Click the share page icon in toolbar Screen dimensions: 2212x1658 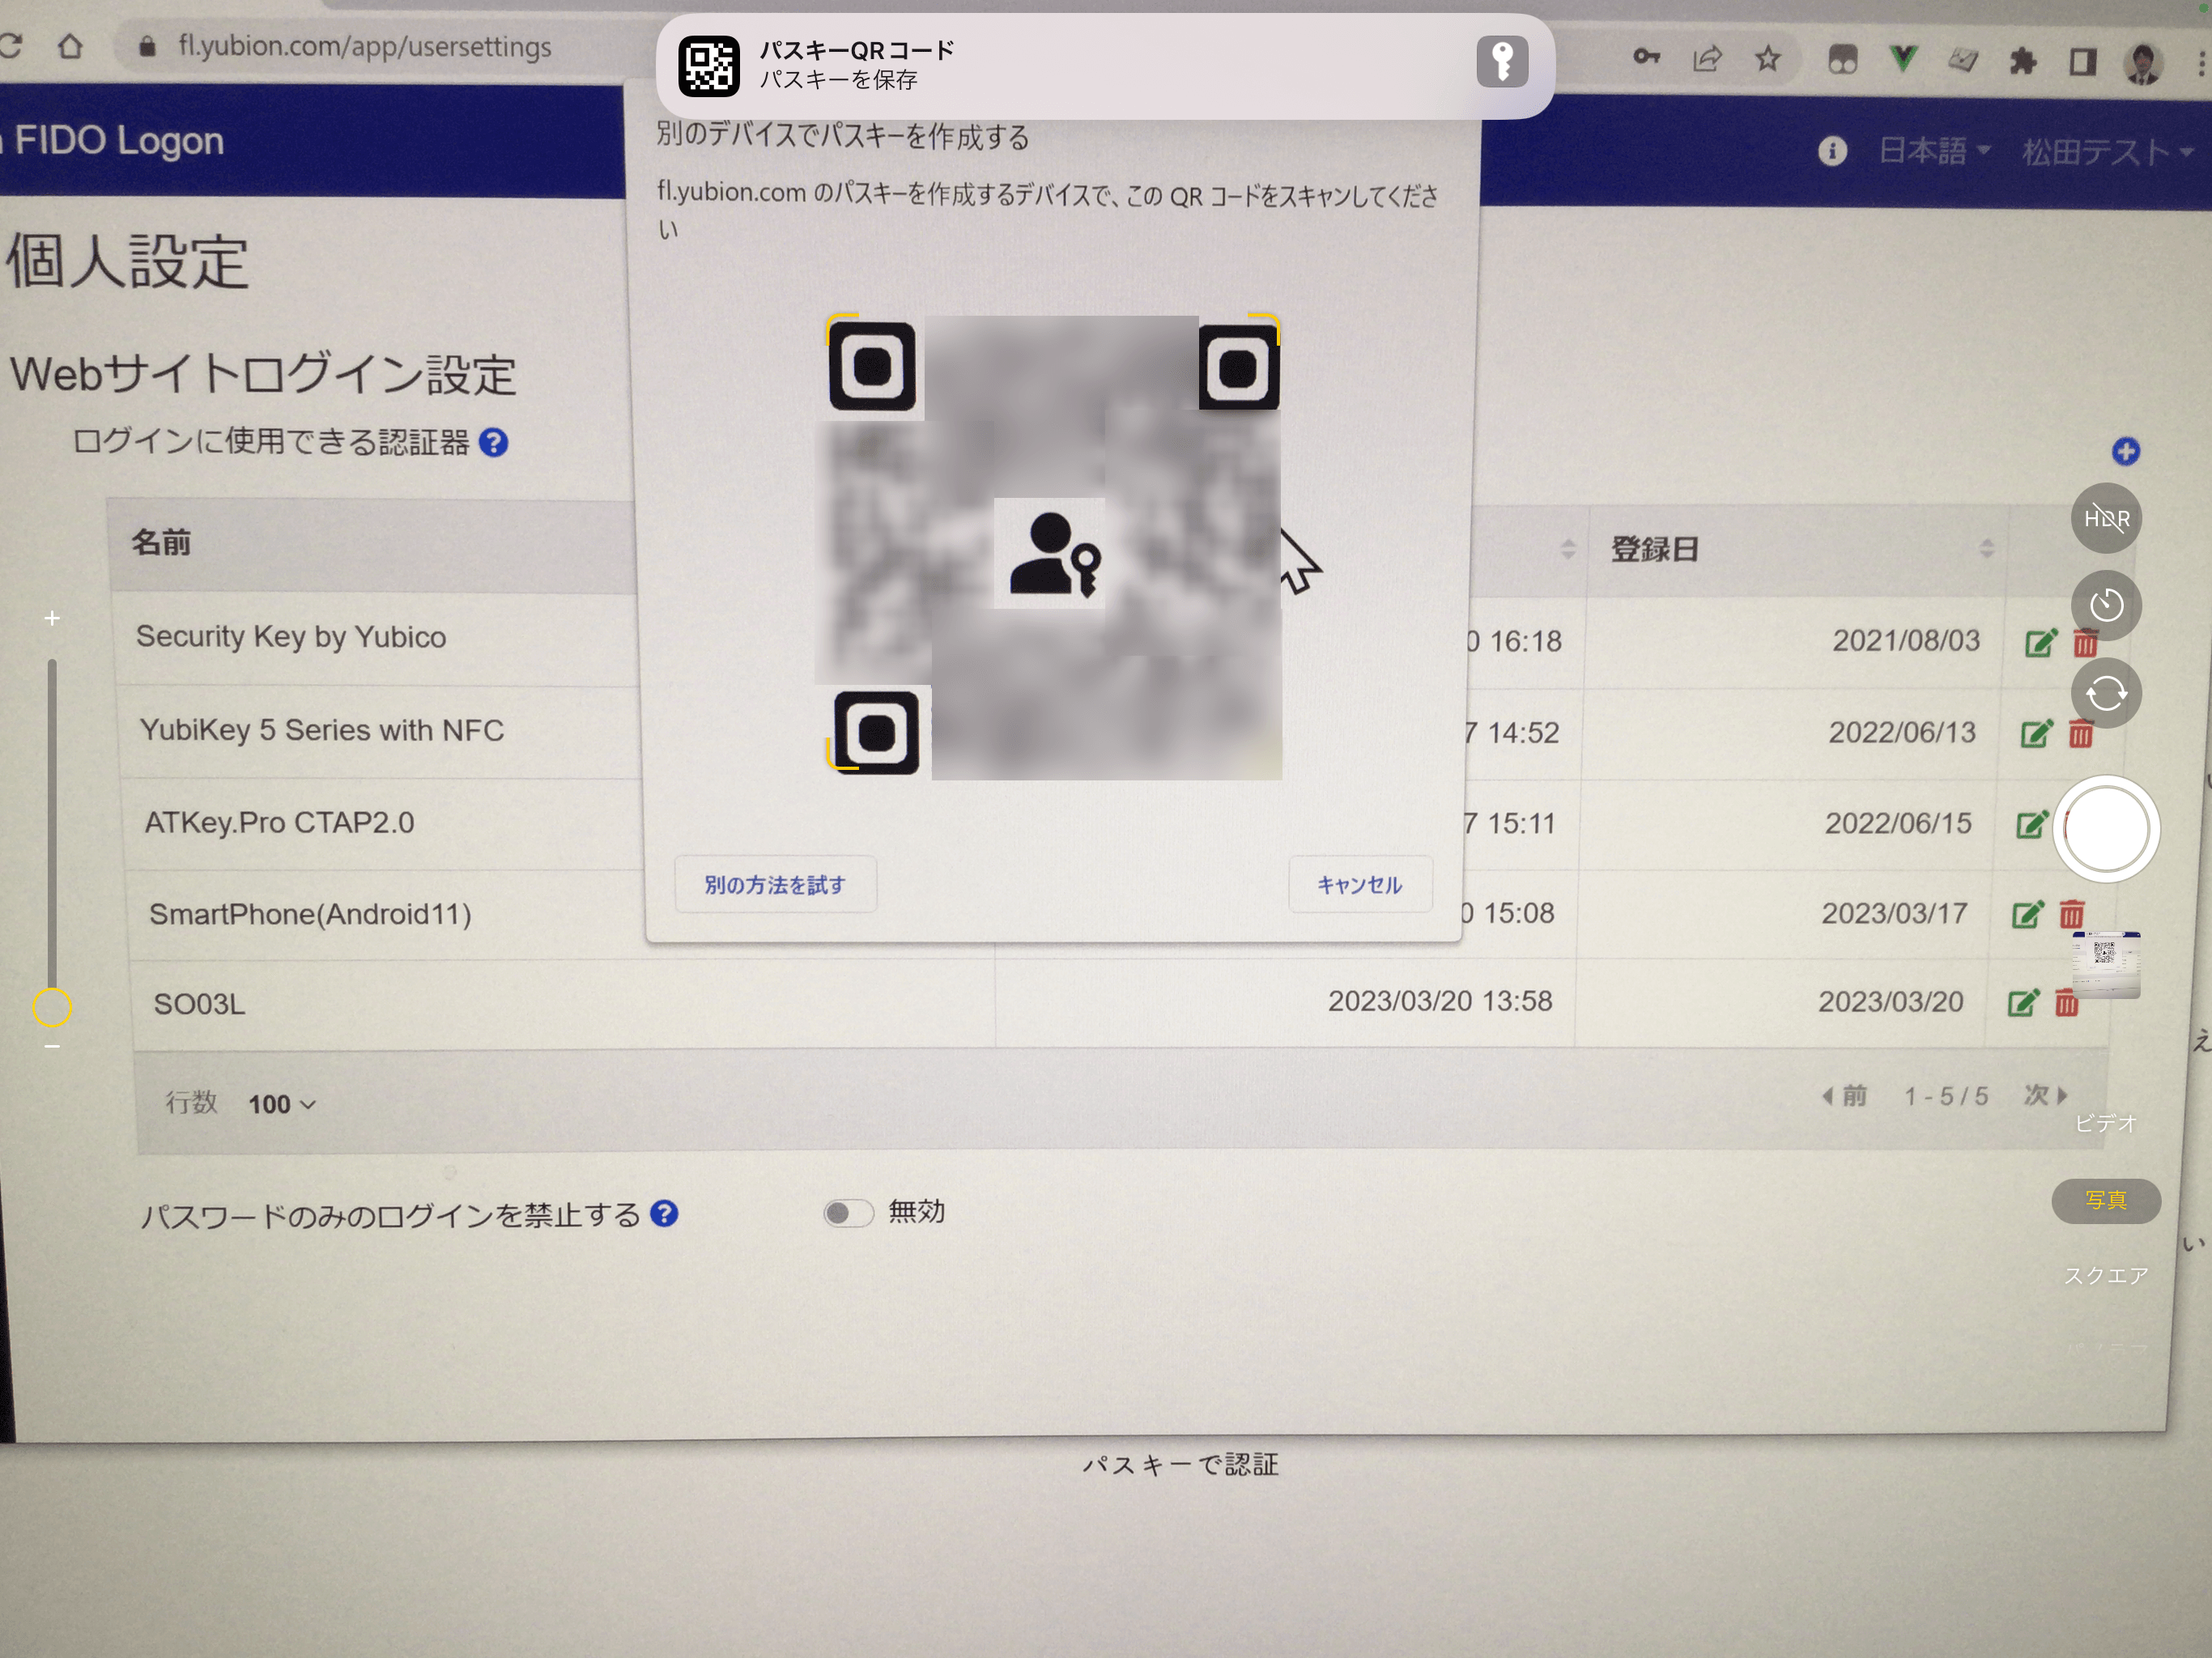pos(1707,59)
